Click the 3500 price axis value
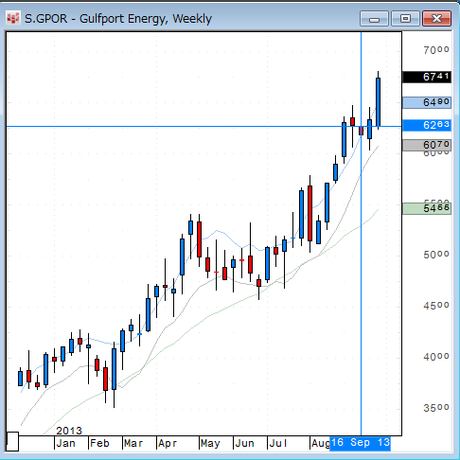Image resolution: width=460 pixels, height=460 pixels. [436, 408]
